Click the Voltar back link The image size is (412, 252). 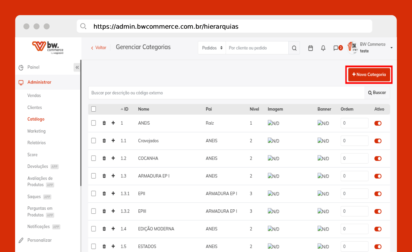pos(99,48)
